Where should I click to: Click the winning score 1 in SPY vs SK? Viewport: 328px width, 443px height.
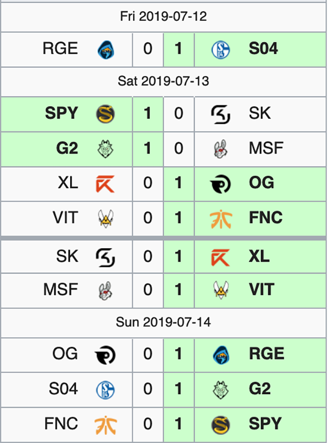[147, 113]
